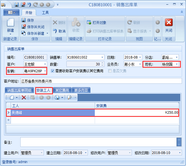
Task: Open the 保存并新建 split-button arrow
Action: click(x=47, y=33)
